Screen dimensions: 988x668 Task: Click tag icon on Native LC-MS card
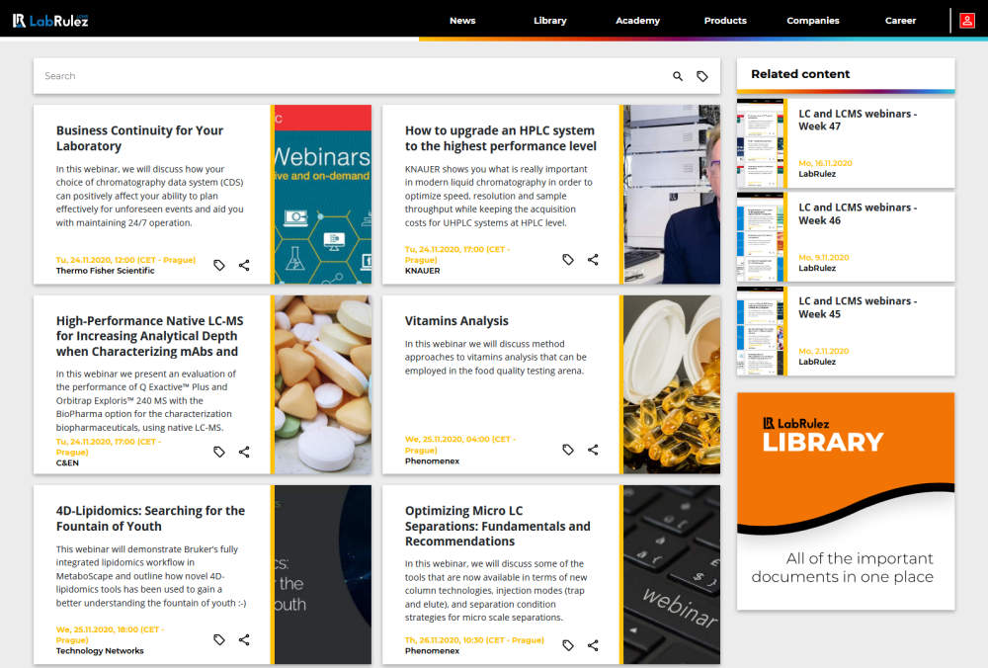click(x=219, y=452)
